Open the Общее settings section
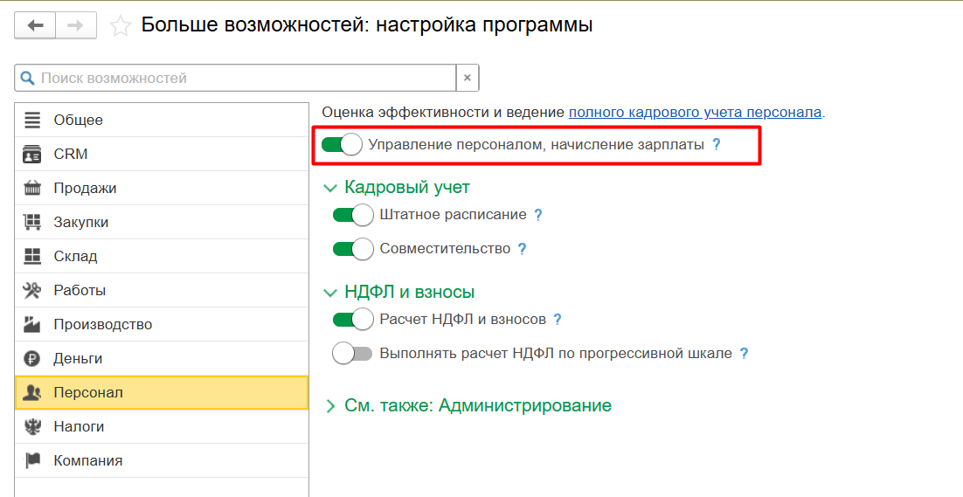The height and width of the screenshot is (497, 963). click(x=162, y=121)
